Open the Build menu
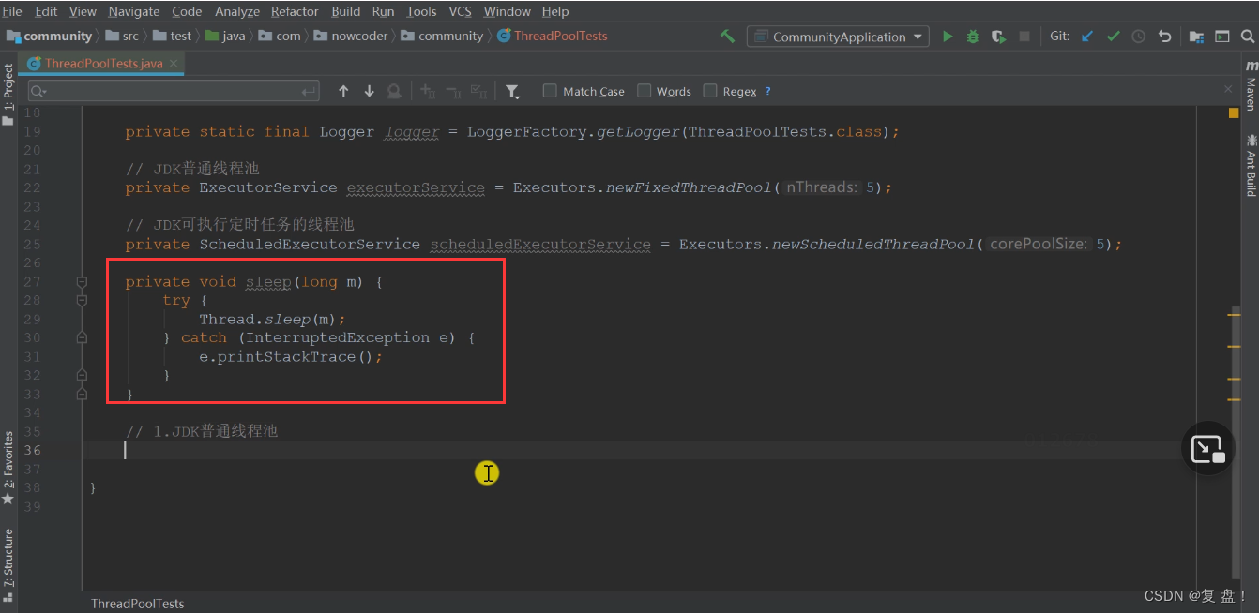 coord(345,11)
